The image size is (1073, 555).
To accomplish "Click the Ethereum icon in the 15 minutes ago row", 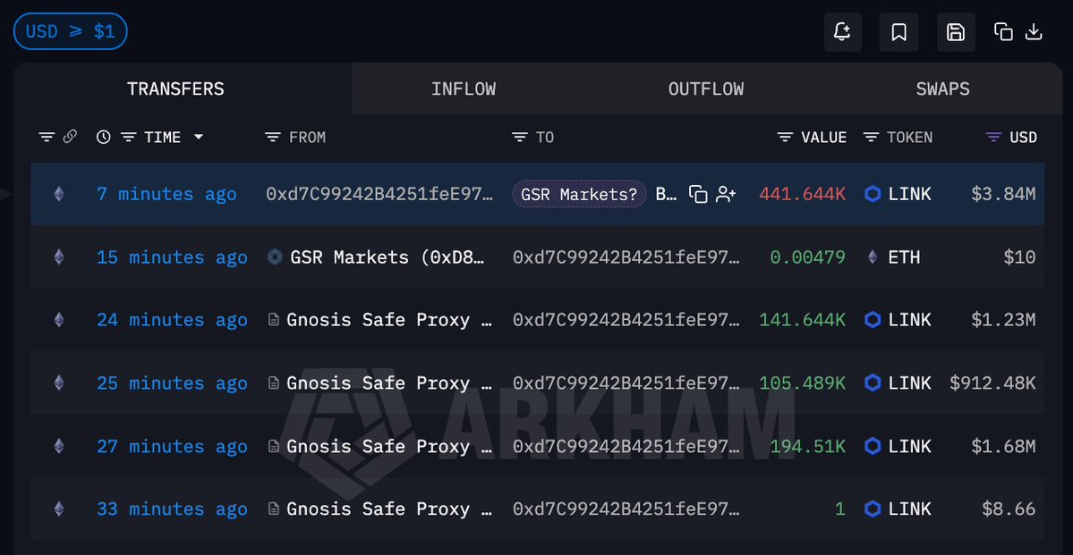I will click(x=59, y=257).
